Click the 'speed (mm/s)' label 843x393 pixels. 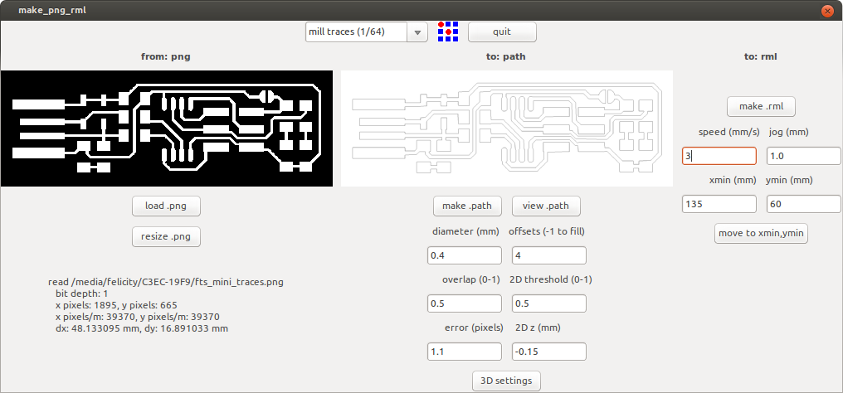pyautogui.click(x=728, y=132)
